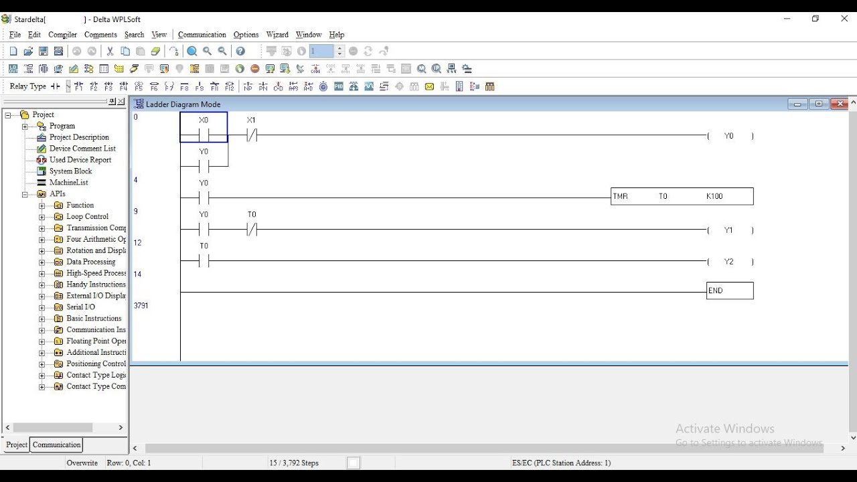The height and width of the screenshot is (482, 857).
Task: Click the envelope icon in relay toolbar
Action: [x=429, y=86]
